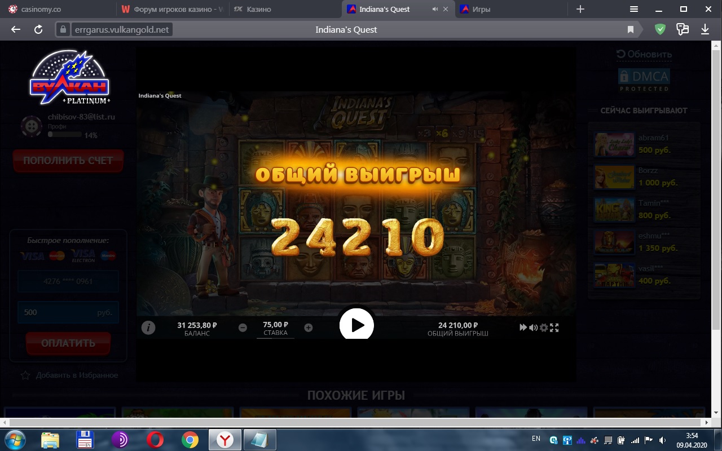Open the user profile chip avatar
The height and width of the screenshot is (451, 722).
(32, 126)
